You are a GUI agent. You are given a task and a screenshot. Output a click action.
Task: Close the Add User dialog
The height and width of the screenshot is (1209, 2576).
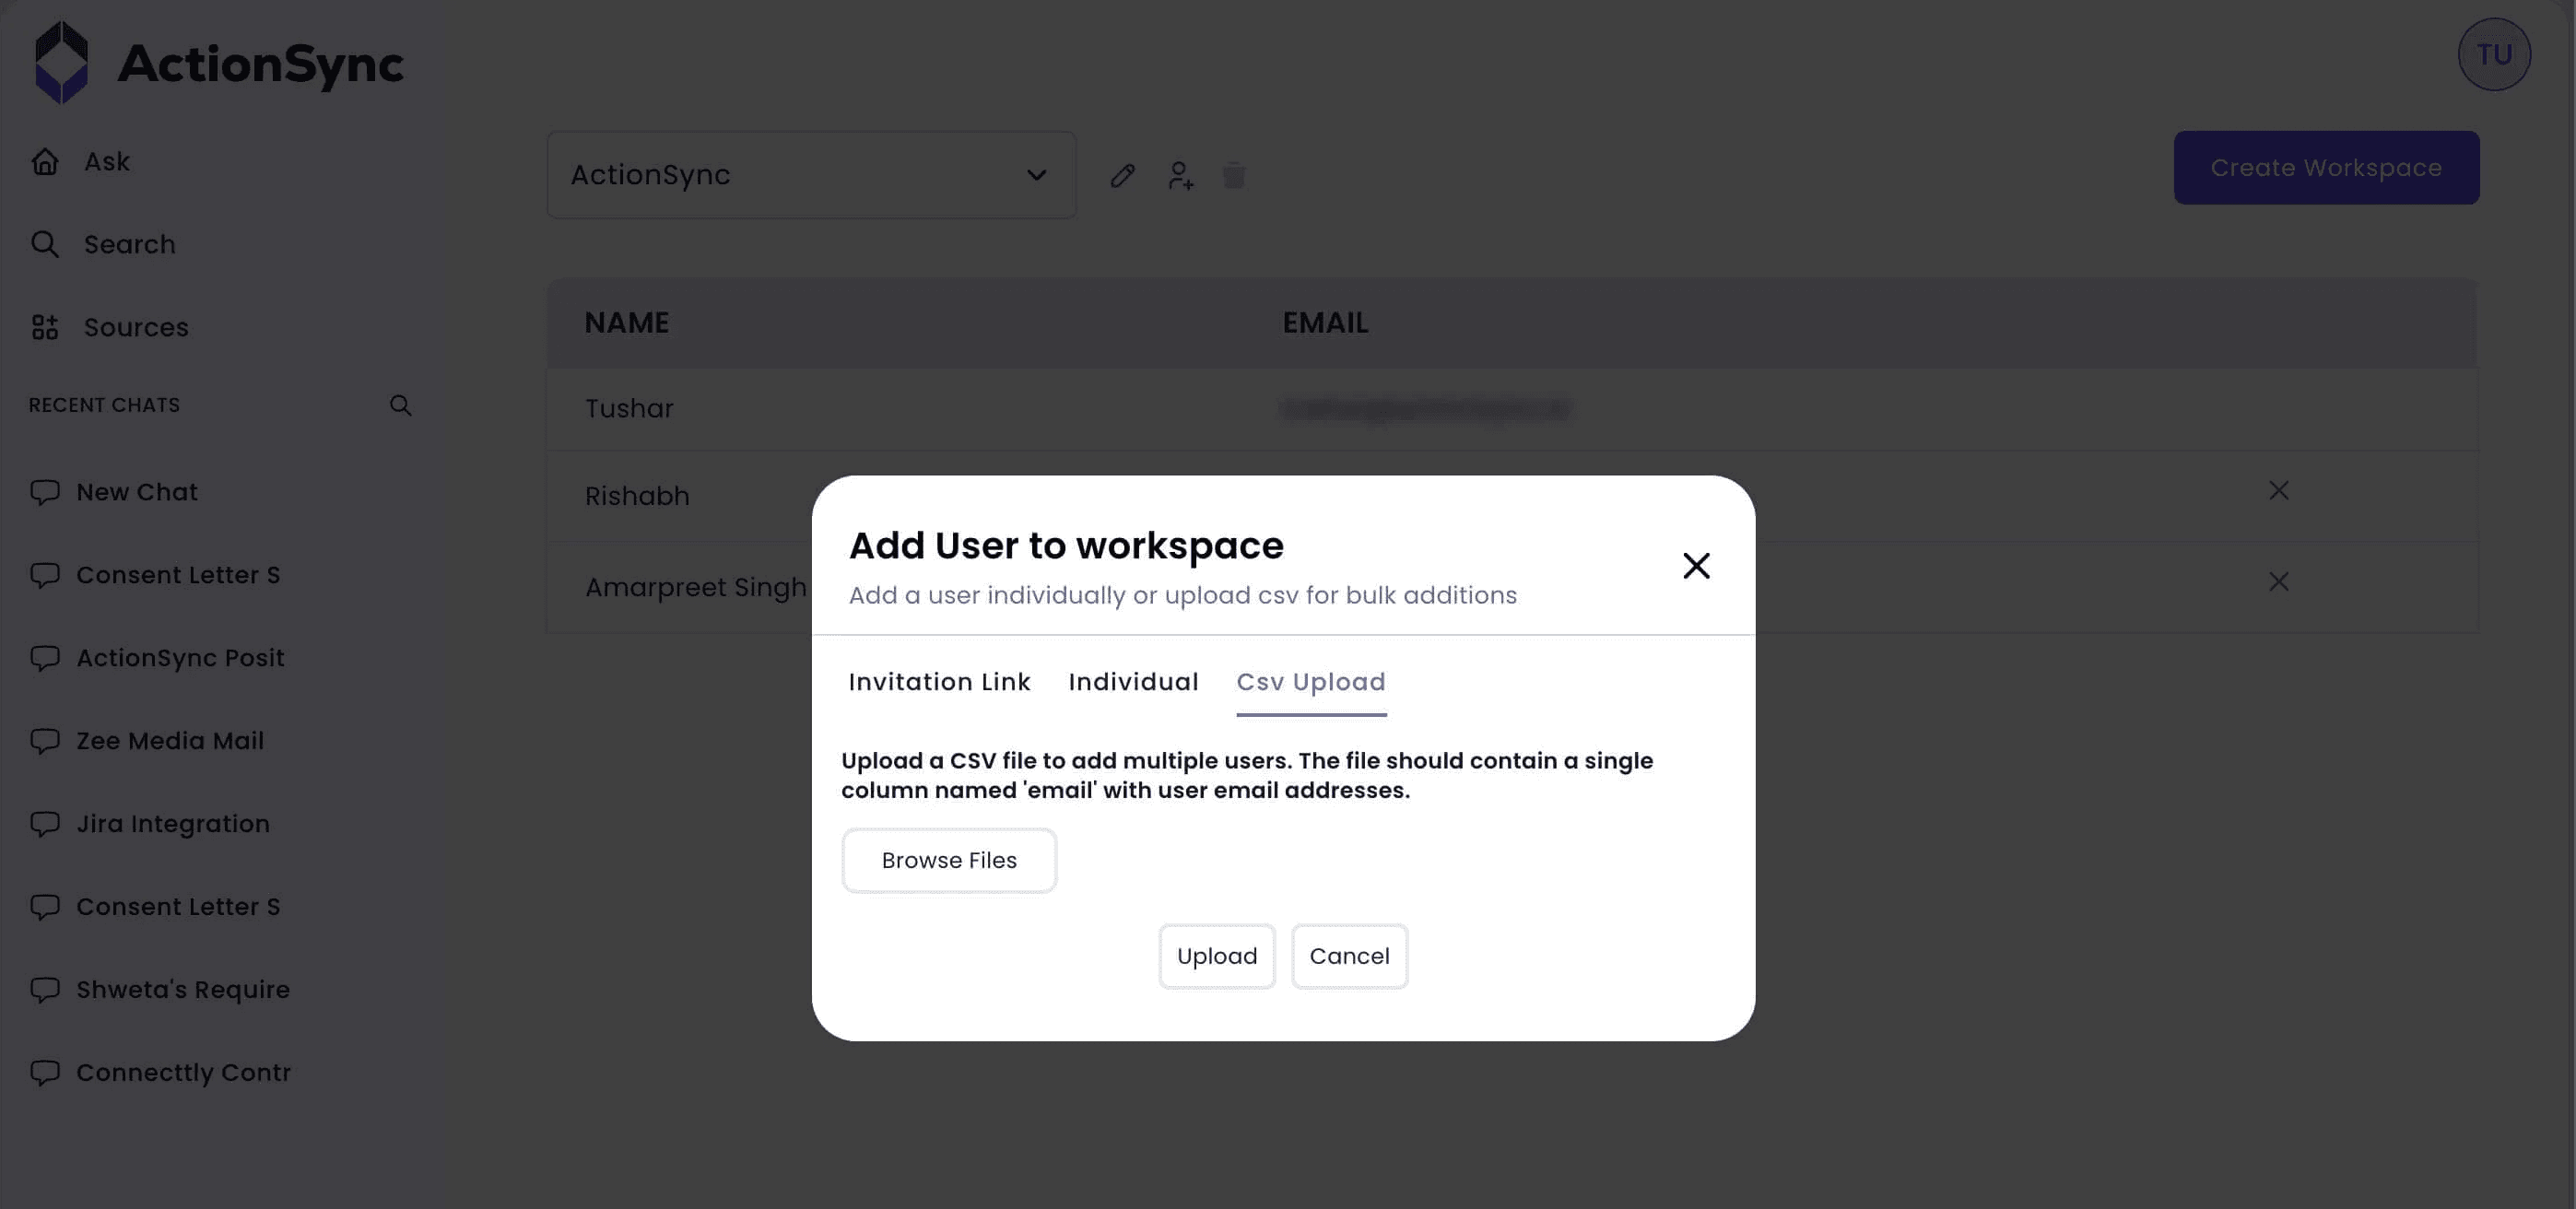1695,565
